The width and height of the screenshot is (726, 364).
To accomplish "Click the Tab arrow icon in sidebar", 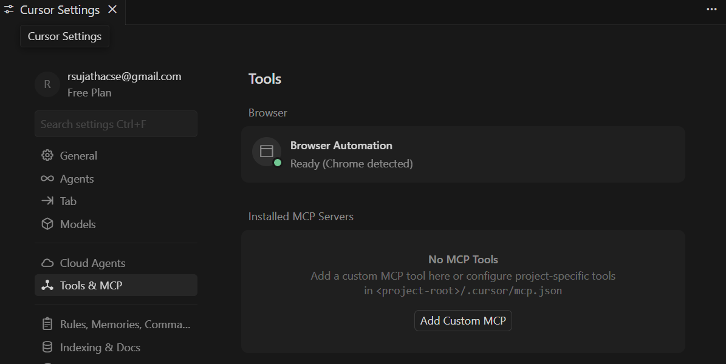I will 47,201.
